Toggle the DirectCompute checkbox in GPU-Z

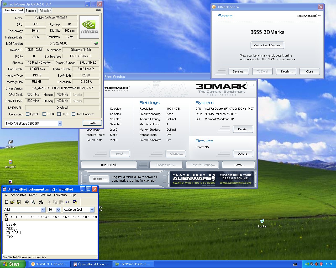click(x=73, y=114)
